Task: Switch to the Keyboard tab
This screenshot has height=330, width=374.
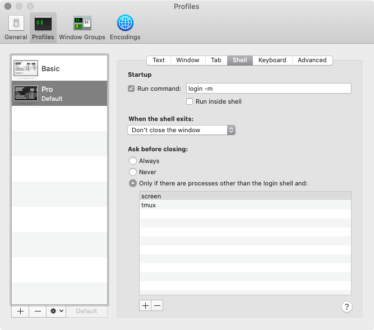Action: (272, 60)
